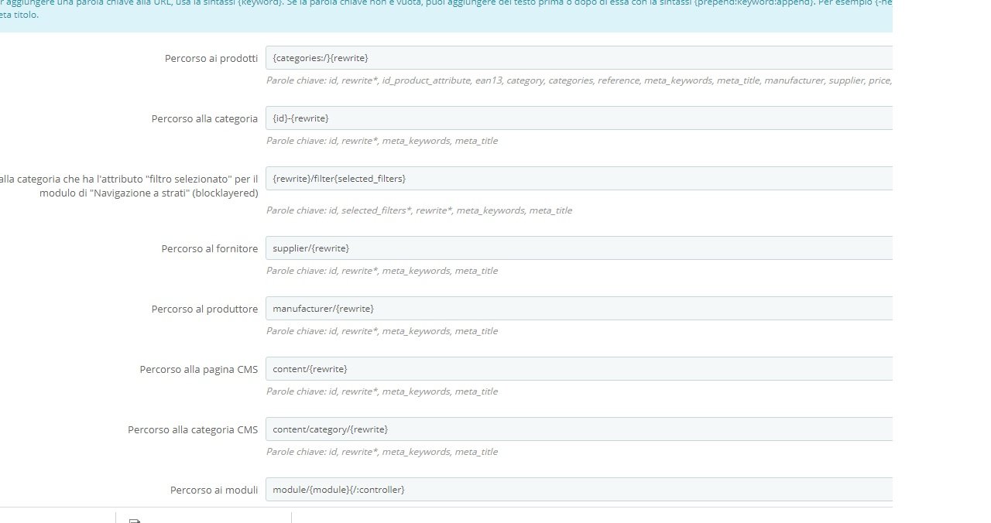Click into the supplier/{rewrite} field
The width and height of the screenshot is (991, 523).
click(579, 248)
